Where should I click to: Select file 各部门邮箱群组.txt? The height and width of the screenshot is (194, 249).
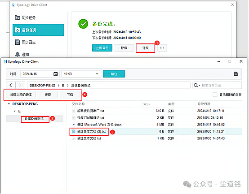pyautogui.click(x=90, y=118)
